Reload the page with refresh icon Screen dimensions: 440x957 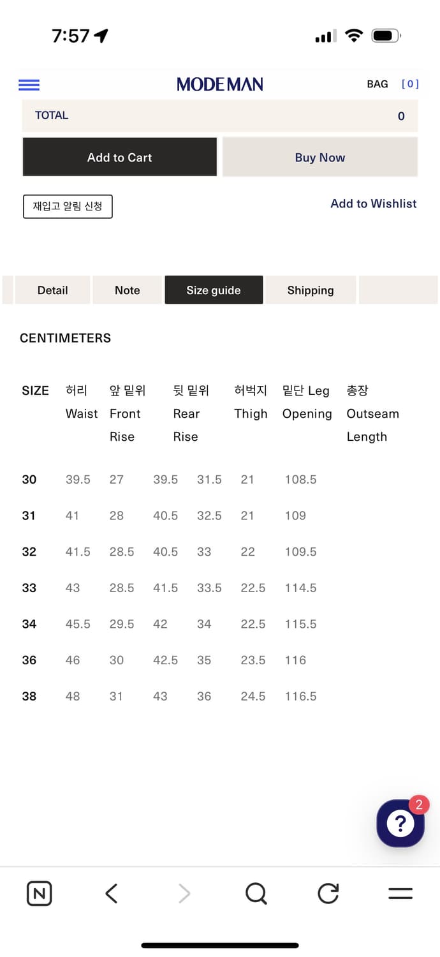coord(328,893)
